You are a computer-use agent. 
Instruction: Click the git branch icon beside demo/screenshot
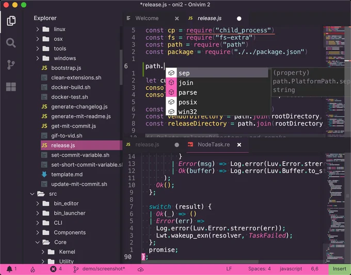pyautogui.click(x=76, y=269)
